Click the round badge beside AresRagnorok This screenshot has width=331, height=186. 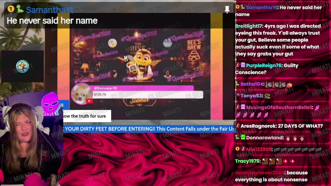pyautogui.click(x=237, y=126)
